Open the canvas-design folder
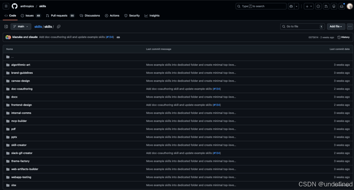Image resolution: width=354 pixels, height=190 pixels. pyautogui.click(x=20, y=81)
